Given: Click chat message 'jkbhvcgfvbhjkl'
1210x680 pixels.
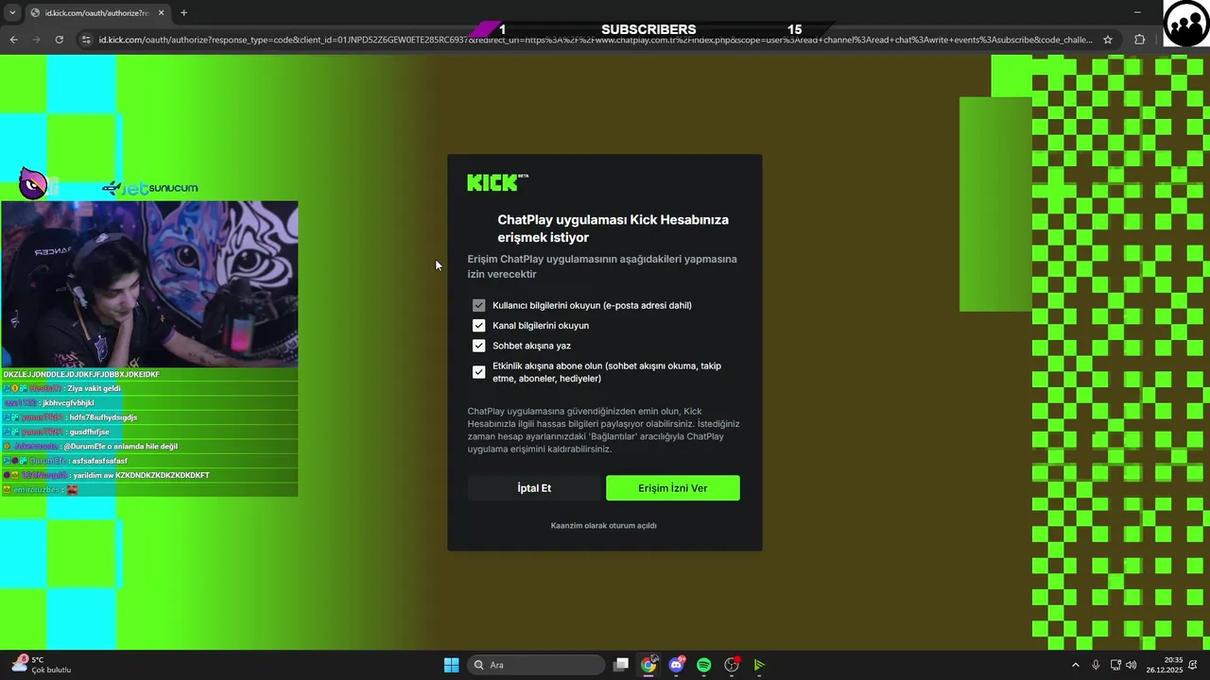Looking at the screenshot, I should 68,402.
